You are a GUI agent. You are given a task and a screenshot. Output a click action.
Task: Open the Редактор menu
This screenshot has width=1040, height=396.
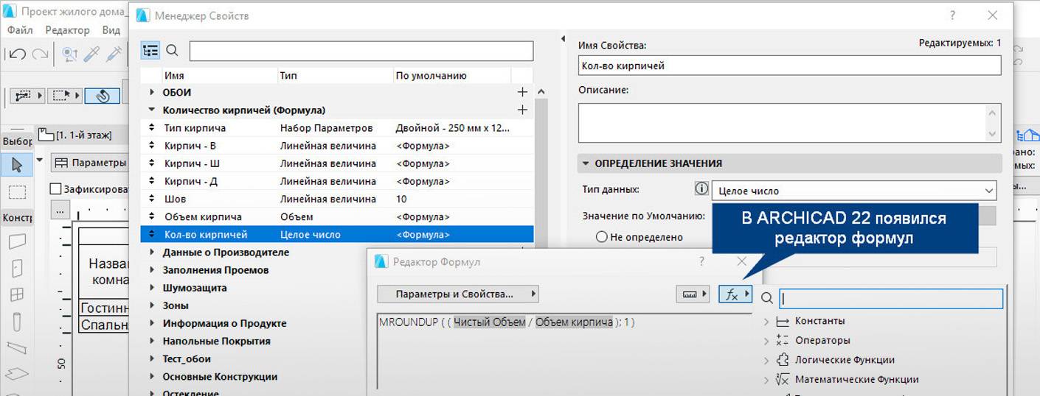[67, 30]
